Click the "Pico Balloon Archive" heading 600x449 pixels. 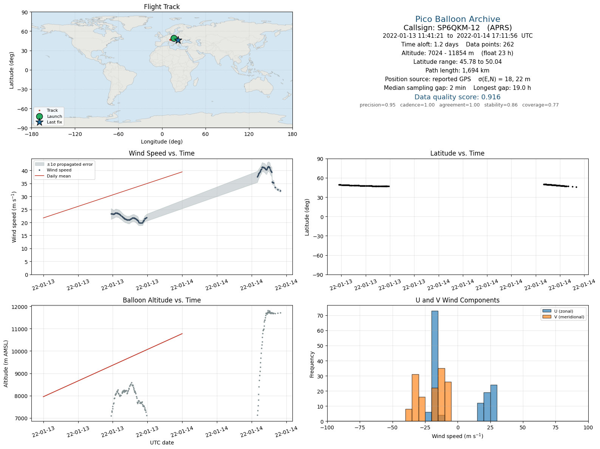(458, 19)
